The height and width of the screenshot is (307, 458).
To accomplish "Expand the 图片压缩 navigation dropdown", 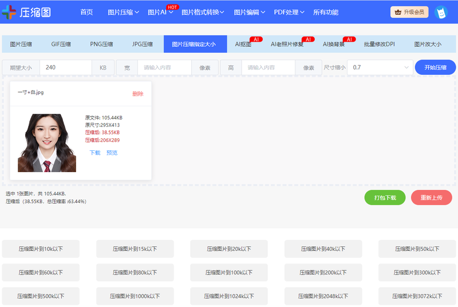I will [x=123, y=12].
